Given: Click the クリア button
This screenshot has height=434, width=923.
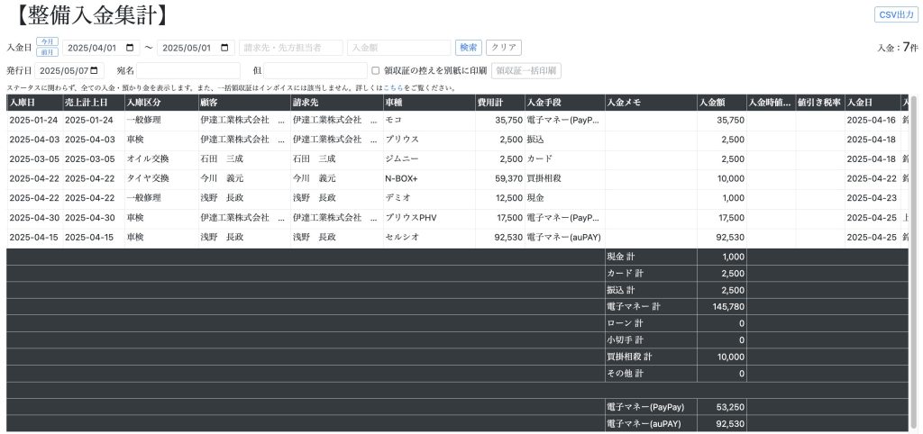Looking at the screenshot, I should click(503, 48).
